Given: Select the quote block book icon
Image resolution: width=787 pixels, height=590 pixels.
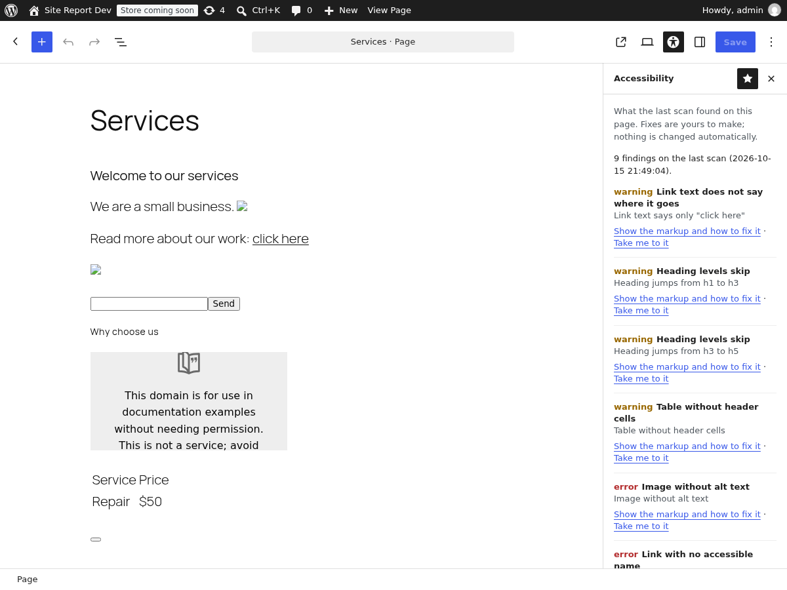Looking at the screenshot, I should pos(189,363).
